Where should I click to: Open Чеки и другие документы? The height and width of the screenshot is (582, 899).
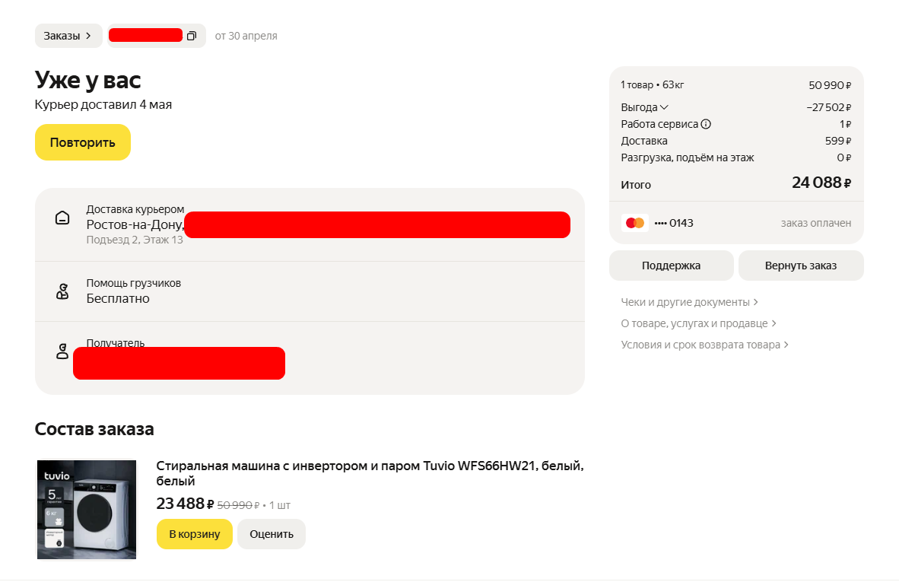(x=689, y=302)
